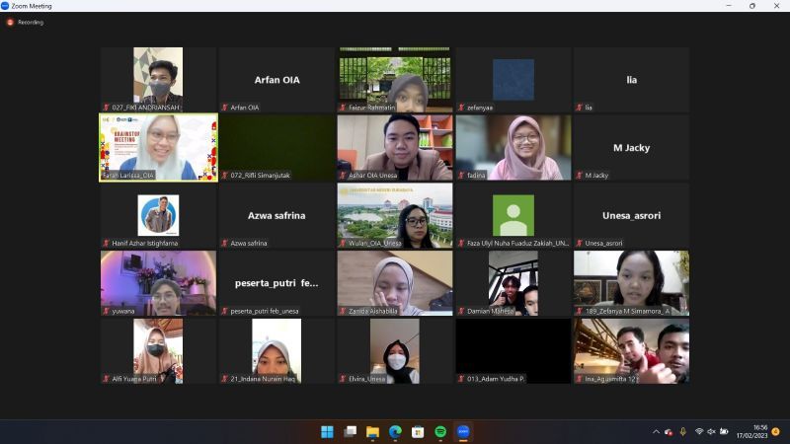The width and height of the screenshot is (790, 444).
Task: Select the Ashar OIA Unesa video tile
Action: tap(395, 147)
